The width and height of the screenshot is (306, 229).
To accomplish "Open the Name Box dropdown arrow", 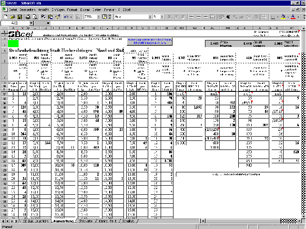I will (x=31, y=23).
